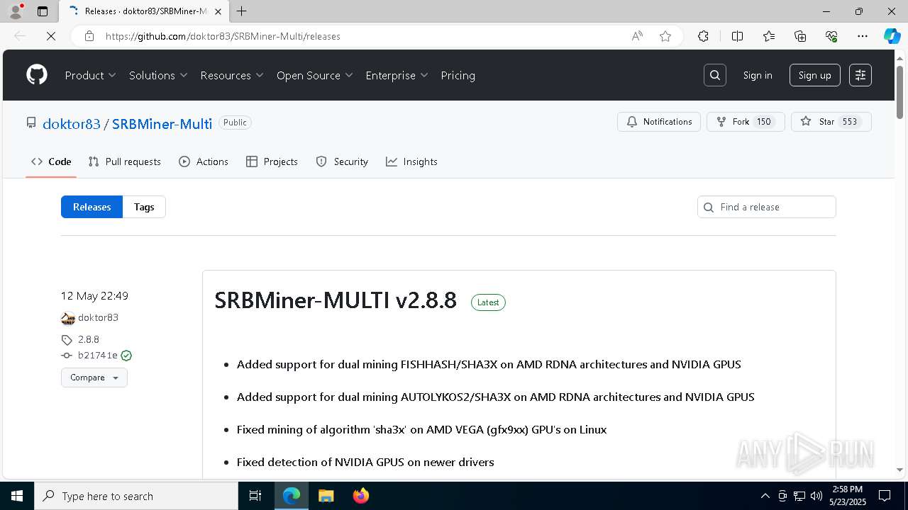Open the SRBMiner-Multi repository link
908x510 pixels.
pyautogui.click(x=162, y=123)
